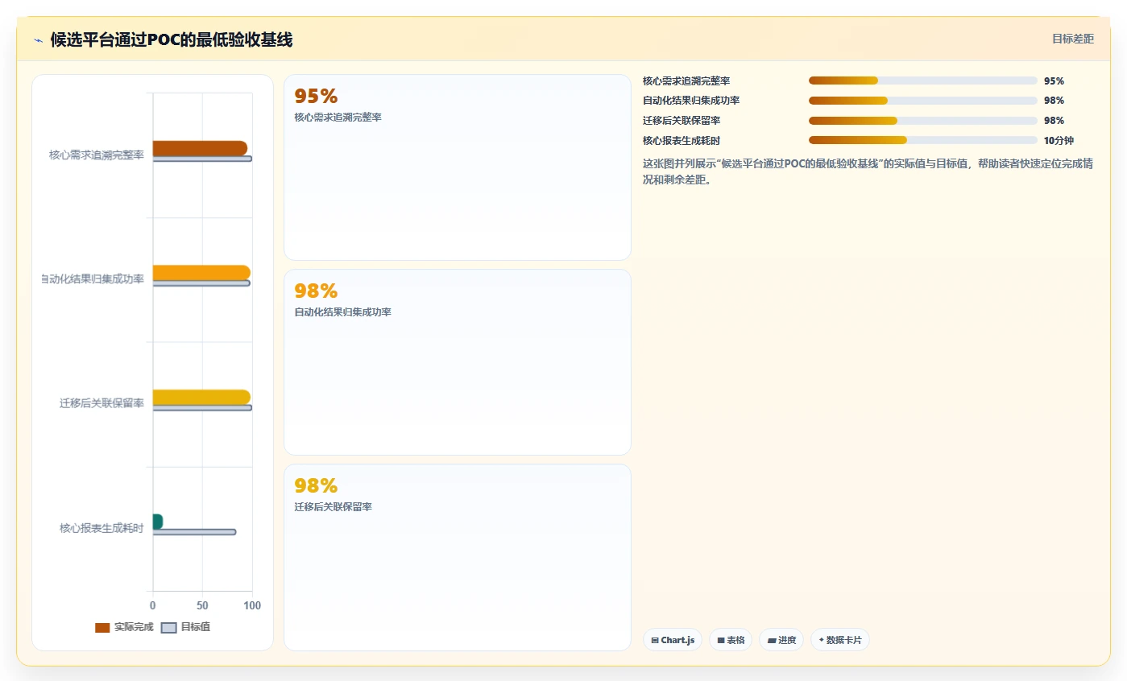Click 自动化结果归集成功率 label in the progress list
This screenshot has width=1127, height=681.
(x=691, y=101)
